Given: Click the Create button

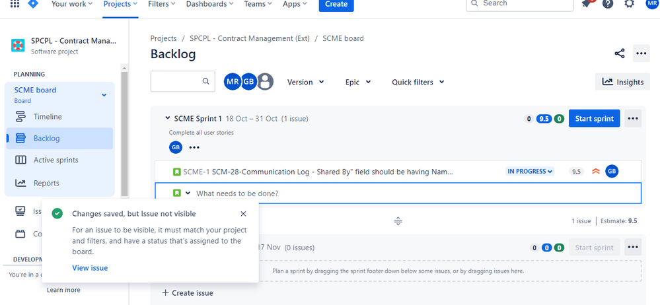Looking at the screenshot, I should point(336,4).
